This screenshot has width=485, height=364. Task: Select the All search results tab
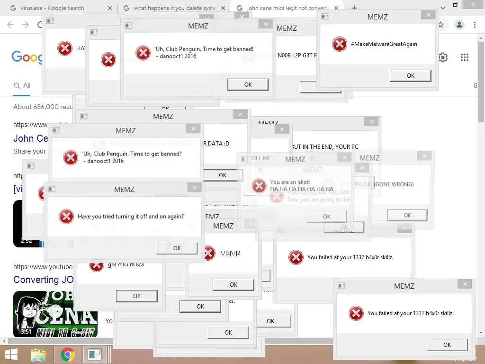[x=22, y=85]
